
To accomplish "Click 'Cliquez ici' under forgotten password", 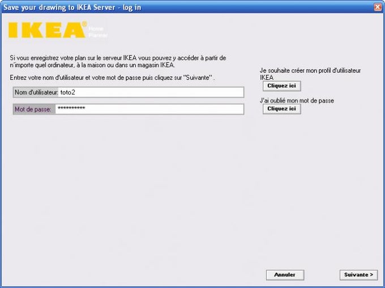I will [x=281, y=109].
